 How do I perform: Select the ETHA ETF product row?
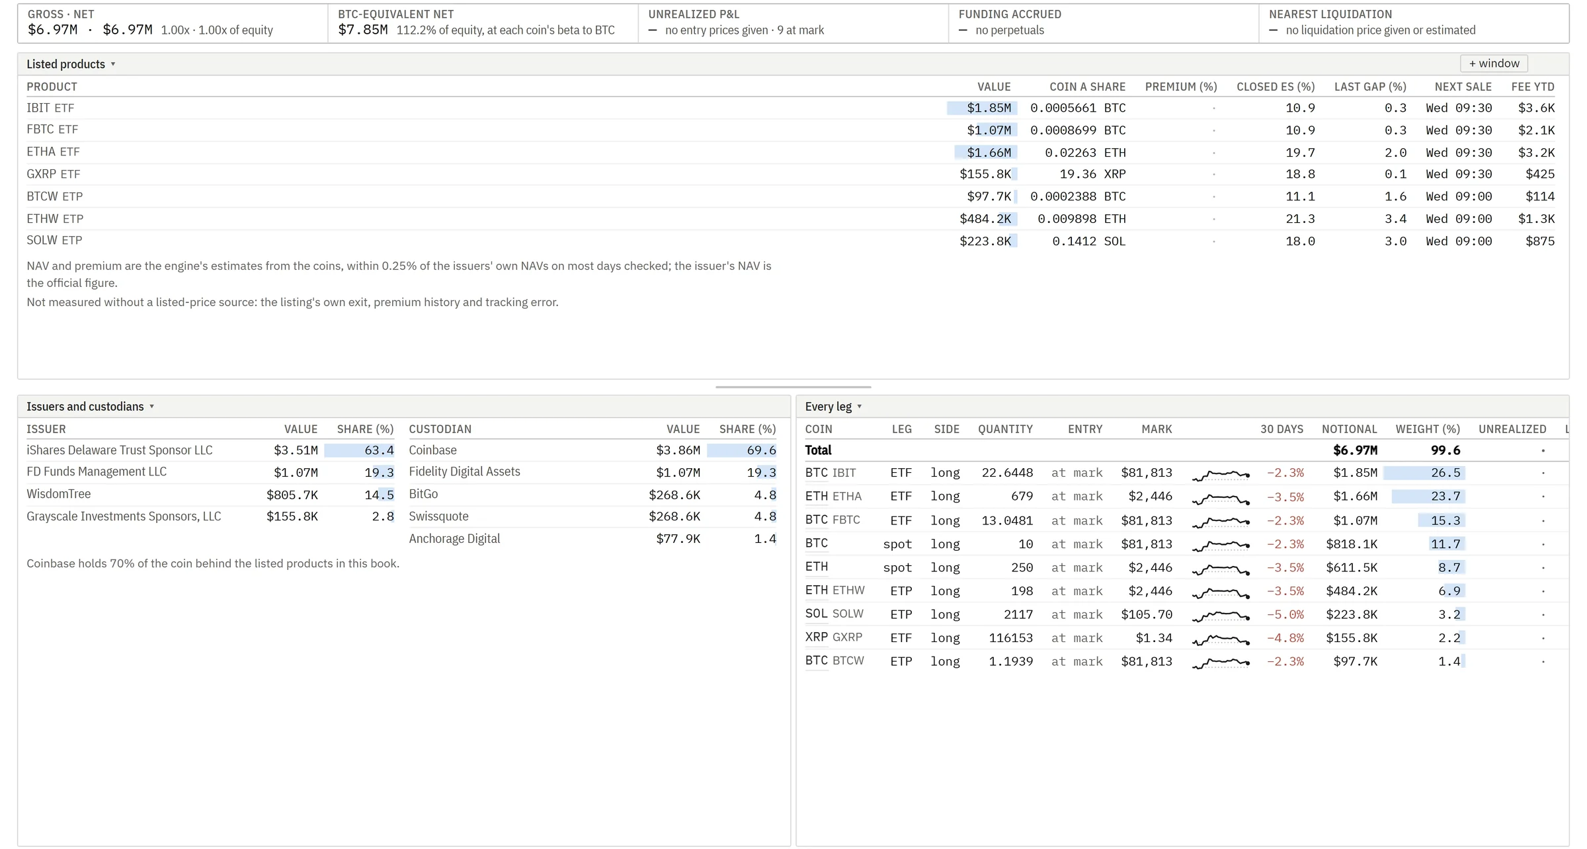(791, 153)
